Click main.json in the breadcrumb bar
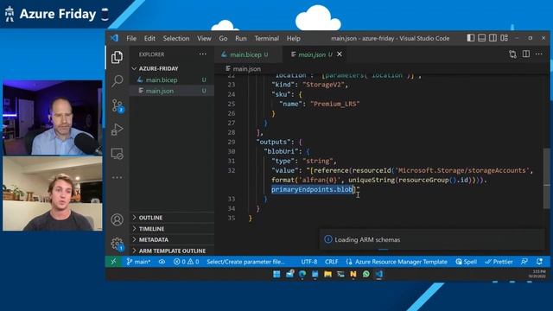 (x=244, y=69)
